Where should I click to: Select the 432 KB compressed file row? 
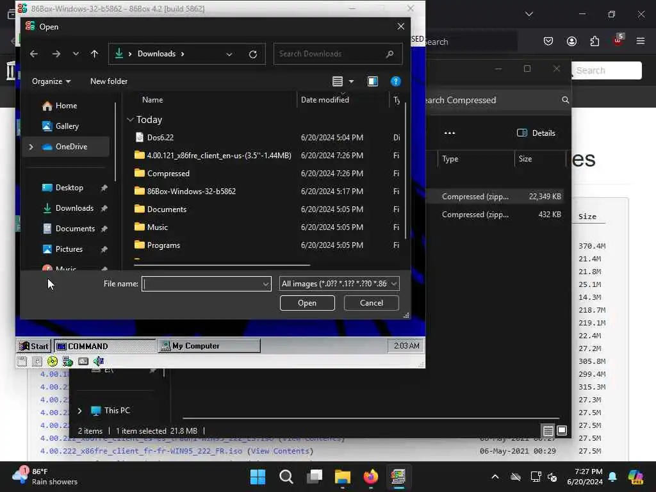pyautogui.click(x=496, y=215)
